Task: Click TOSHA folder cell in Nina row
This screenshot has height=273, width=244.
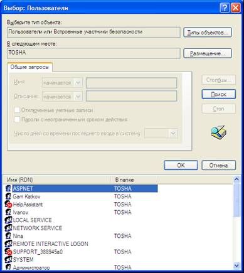Action: 123,236
